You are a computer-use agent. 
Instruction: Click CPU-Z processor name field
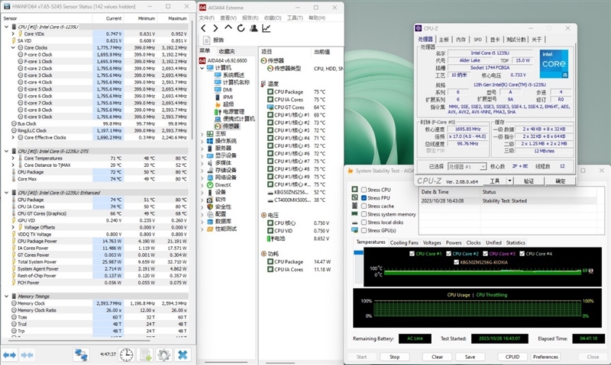pyautogui.click(x=490, y=53)
